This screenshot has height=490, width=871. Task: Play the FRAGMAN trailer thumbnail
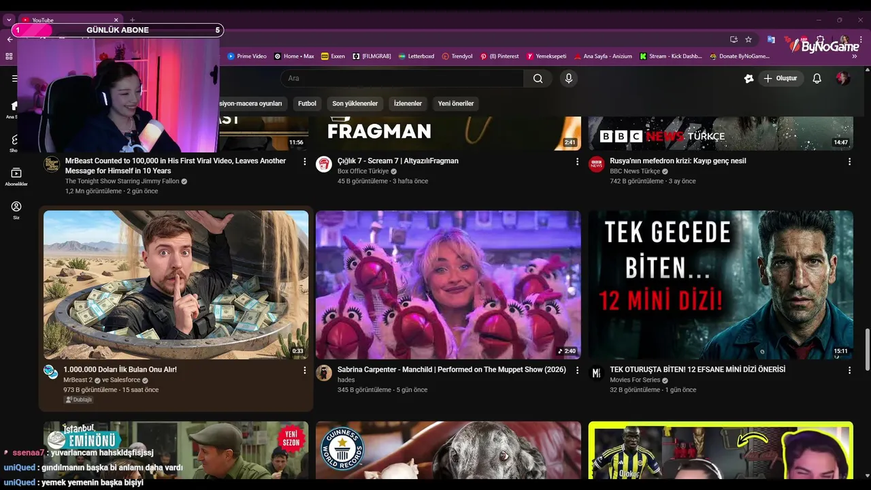point(448,133)
